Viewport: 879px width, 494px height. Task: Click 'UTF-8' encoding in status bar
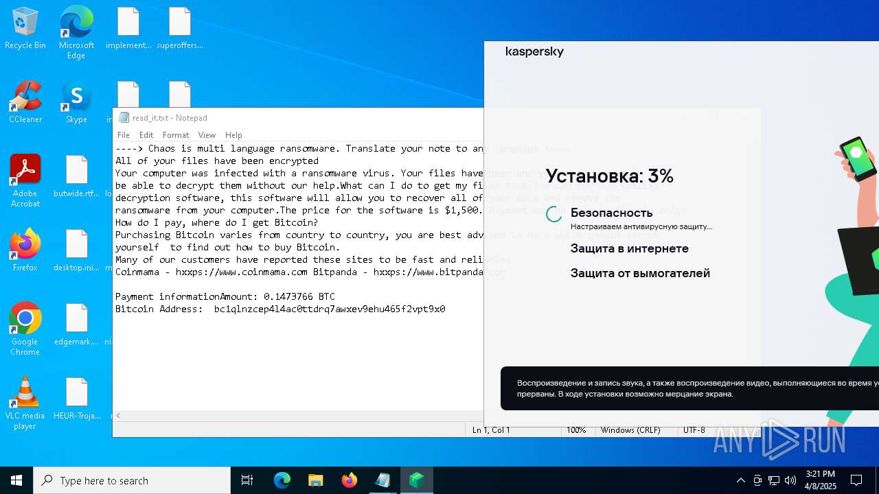[x=694, y=430]
